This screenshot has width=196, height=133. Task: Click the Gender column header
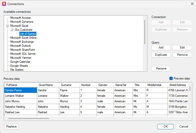105,85
